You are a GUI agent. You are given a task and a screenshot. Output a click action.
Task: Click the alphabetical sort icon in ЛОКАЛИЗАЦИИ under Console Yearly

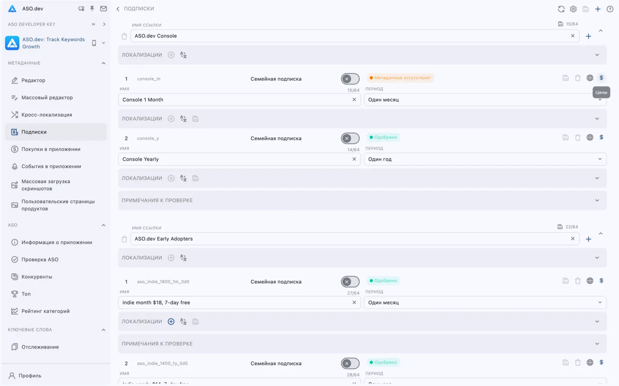pos(183,178)
